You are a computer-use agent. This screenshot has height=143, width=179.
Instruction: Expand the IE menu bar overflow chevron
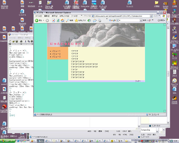(x=81, y=15)
